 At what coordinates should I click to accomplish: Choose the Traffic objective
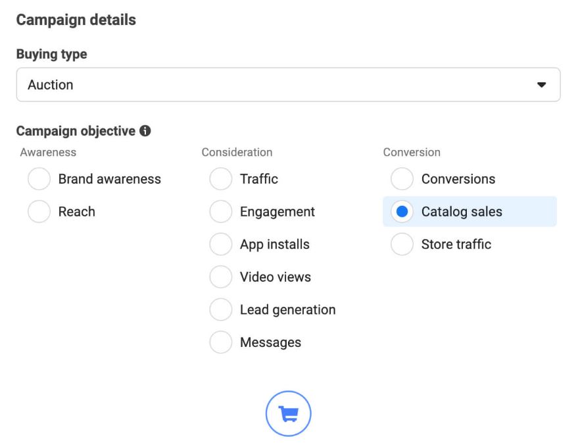(221, 179)
